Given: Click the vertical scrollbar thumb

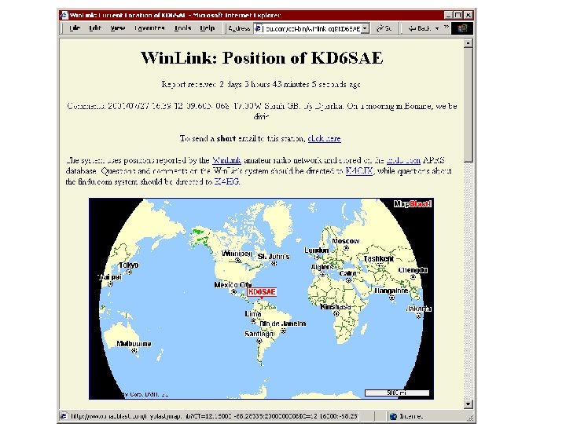Looking at the screenshot, I should pos(468,105).
